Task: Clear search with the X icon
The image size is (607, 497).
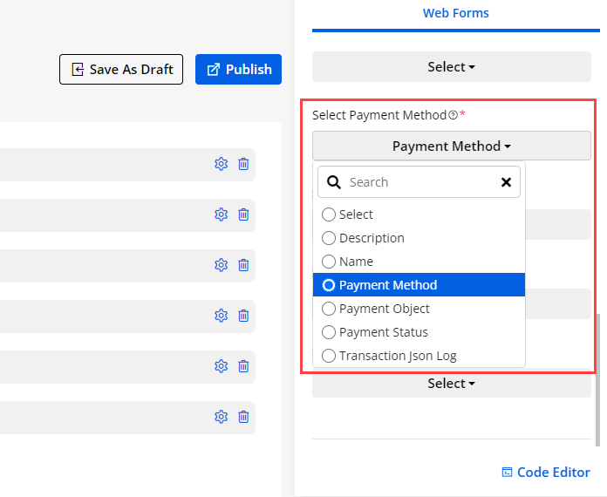Action: click(506, 182)
